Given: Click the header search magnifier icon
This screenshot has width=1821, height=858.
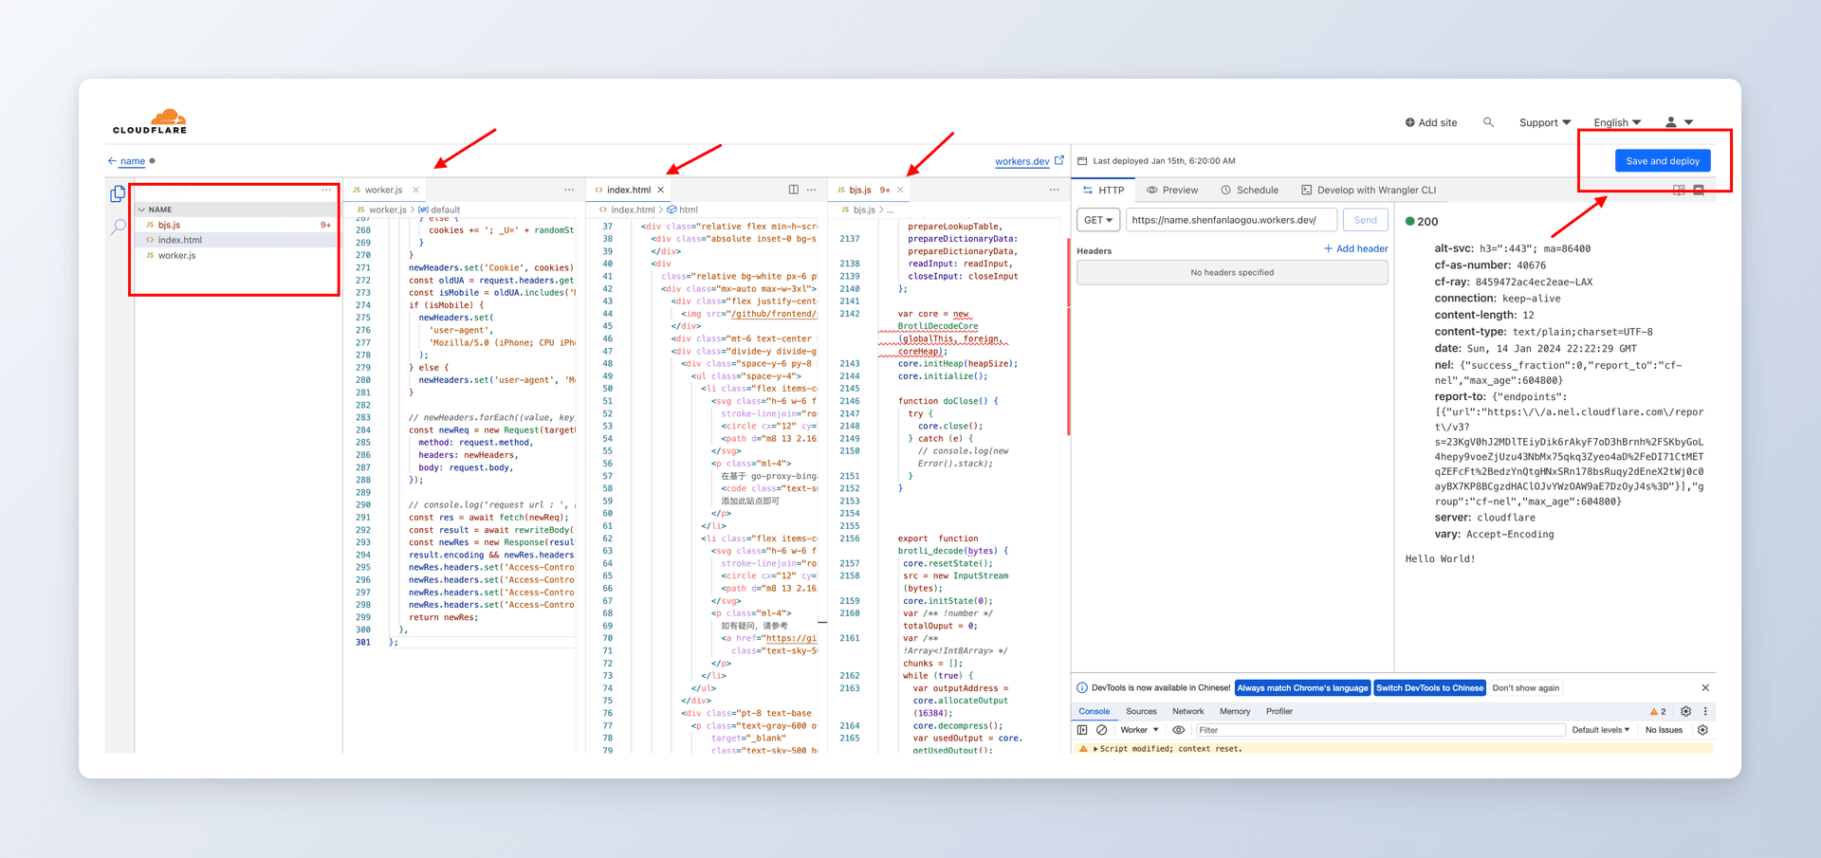Looking at the screenshot, I should (1488, 122).
